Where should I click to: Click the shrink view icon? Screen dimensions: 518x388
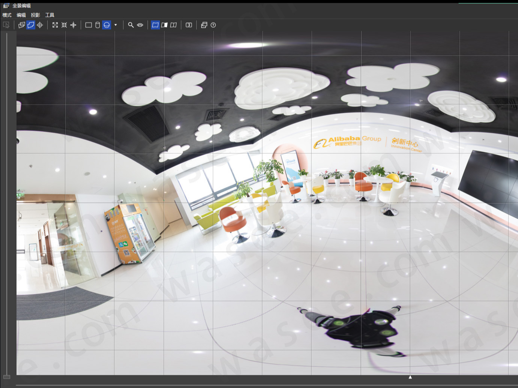[x=64, y=25]
